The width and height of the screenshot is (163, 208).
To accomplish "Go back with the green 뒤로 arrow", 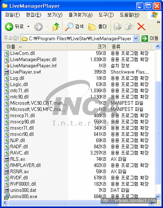I will pyautogui.click(x=14, y=27).
